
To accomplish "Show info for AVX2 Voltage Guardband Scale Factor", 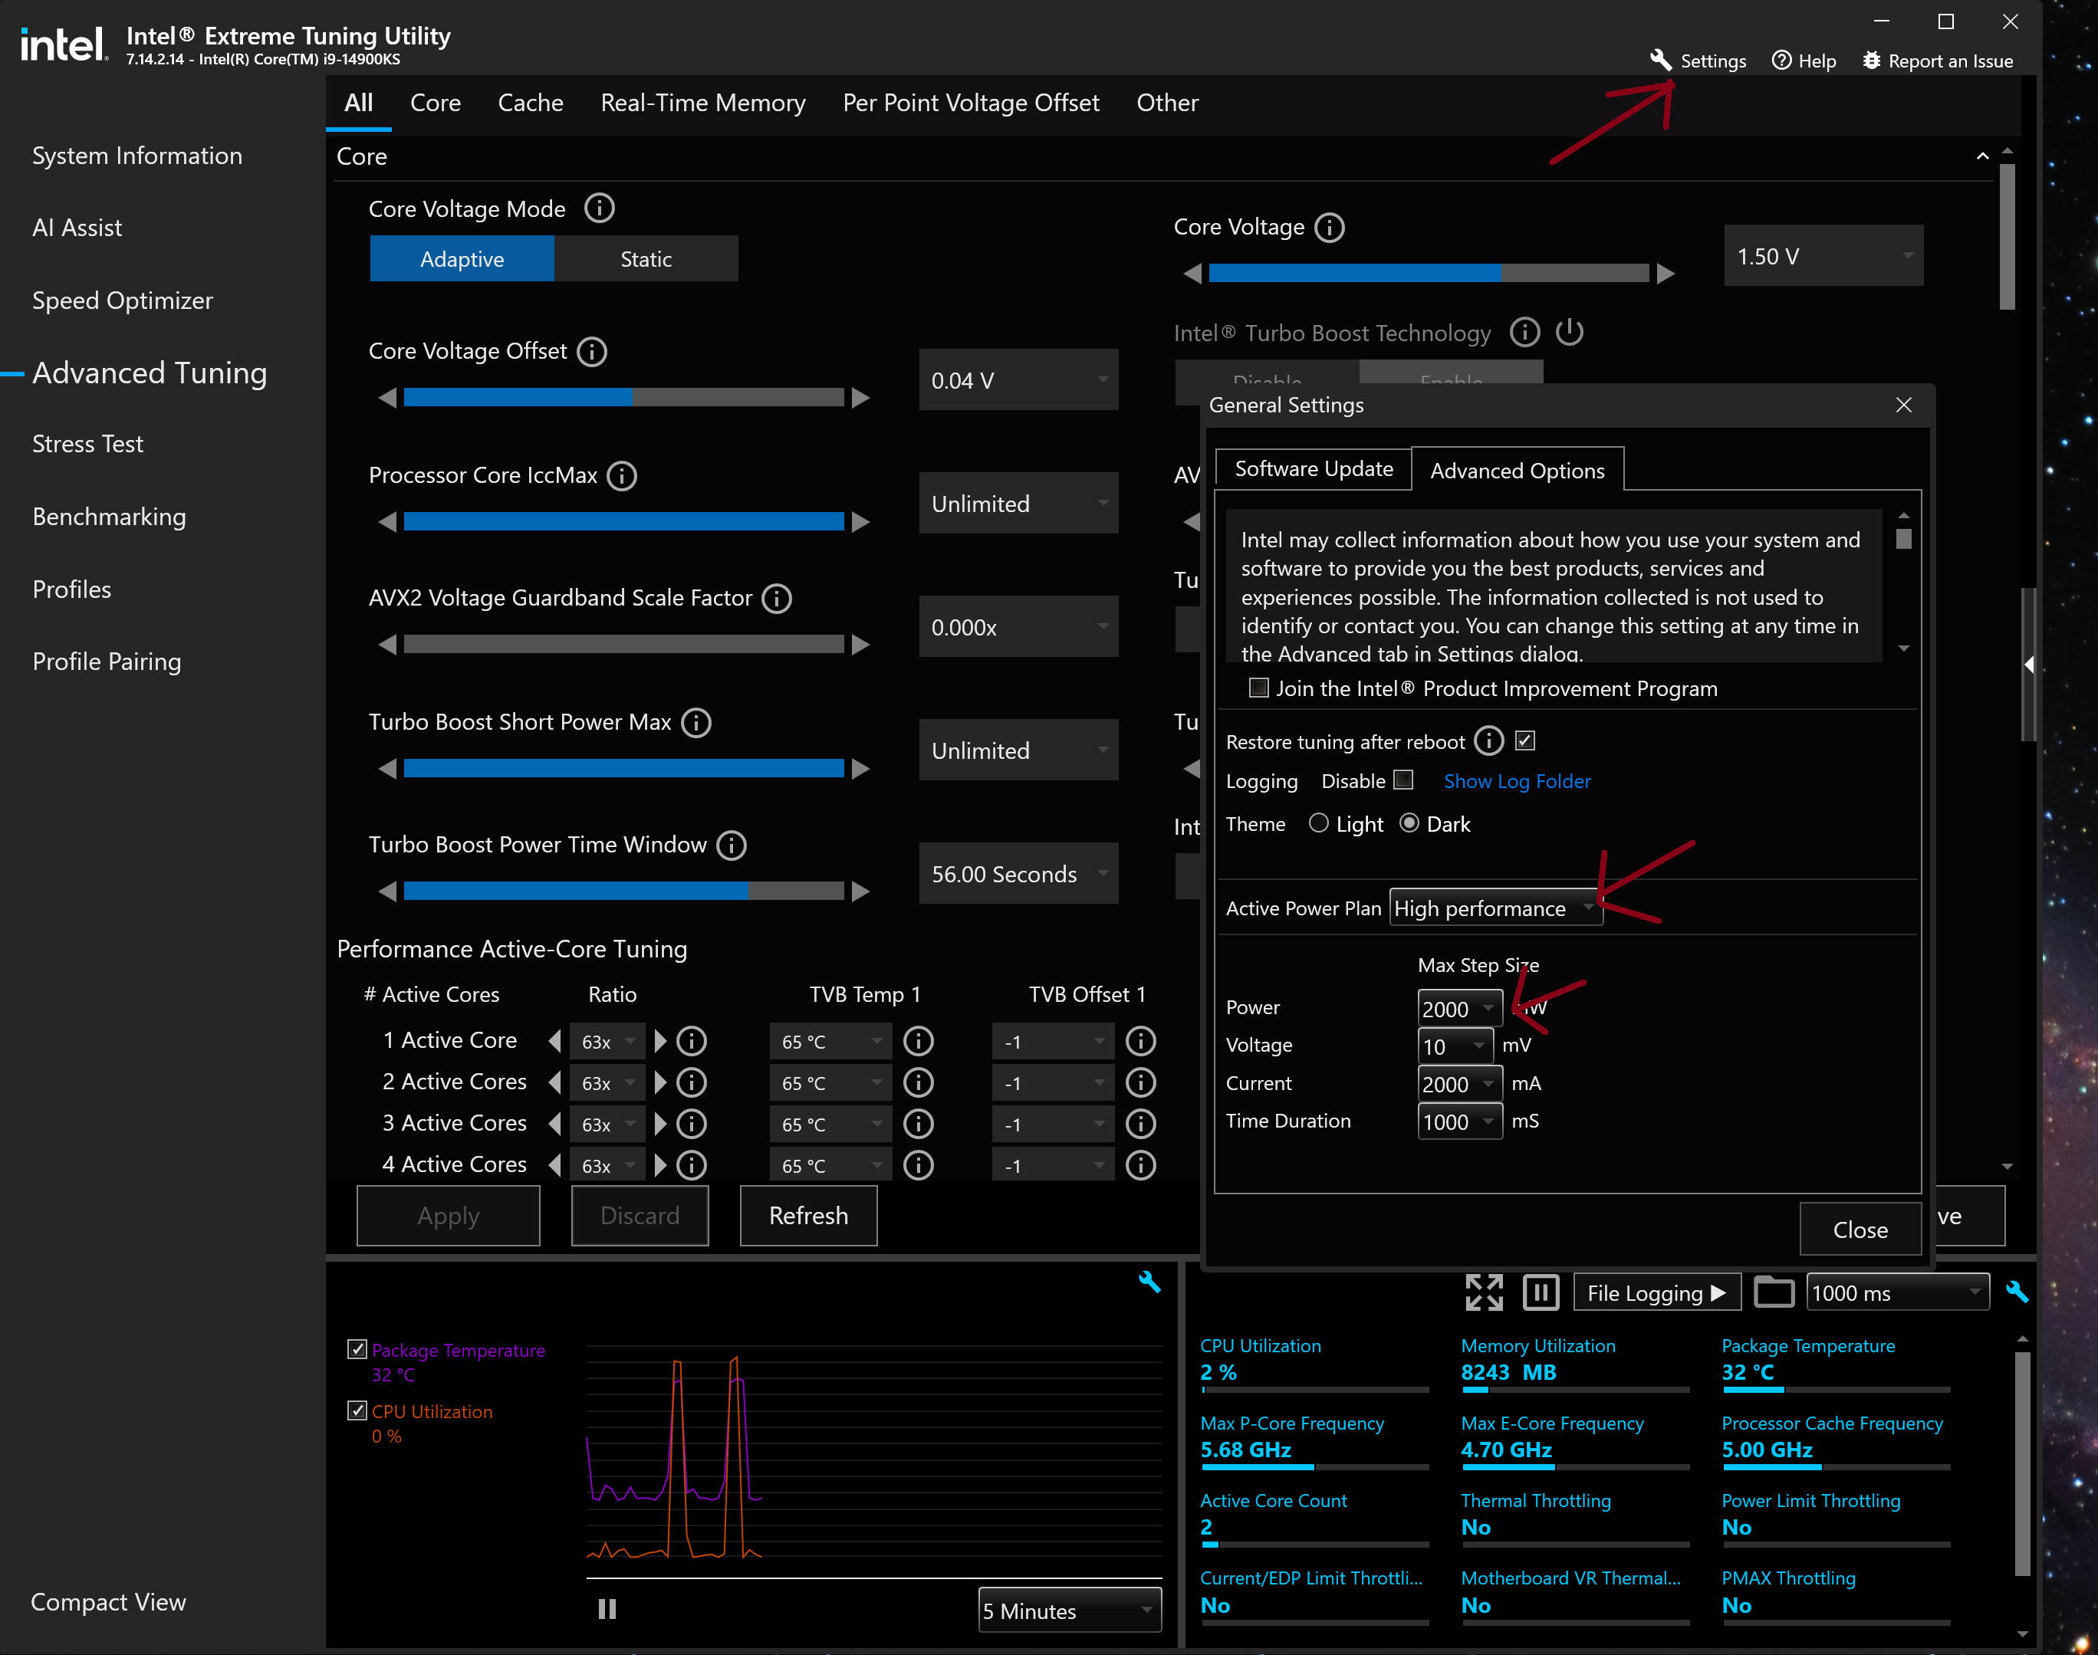I will click(778, 598).
